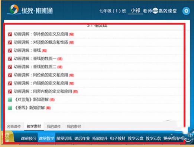Open 《对顶角》新知讲解 resource
194x147 pixels.
pos(31,100)
